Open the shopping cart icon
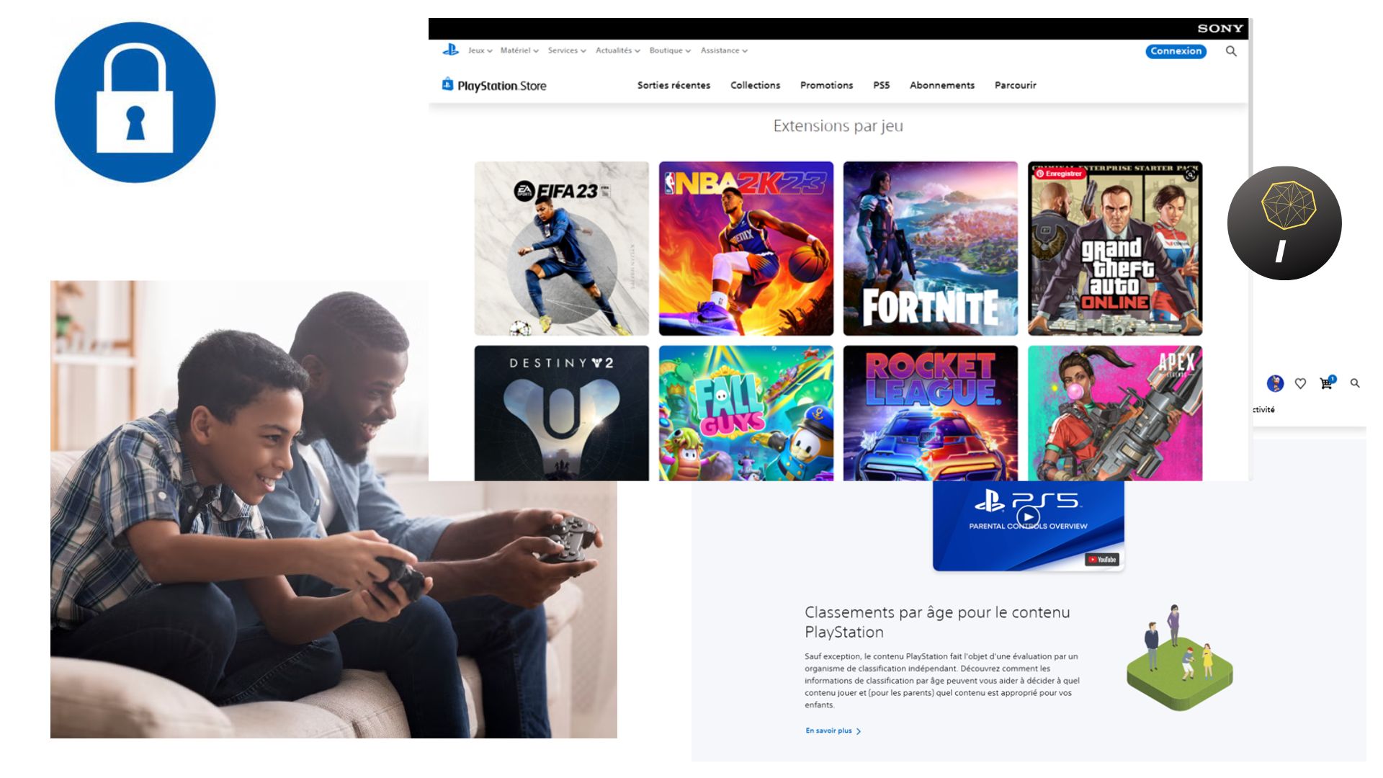 (x=1327, y=383)
